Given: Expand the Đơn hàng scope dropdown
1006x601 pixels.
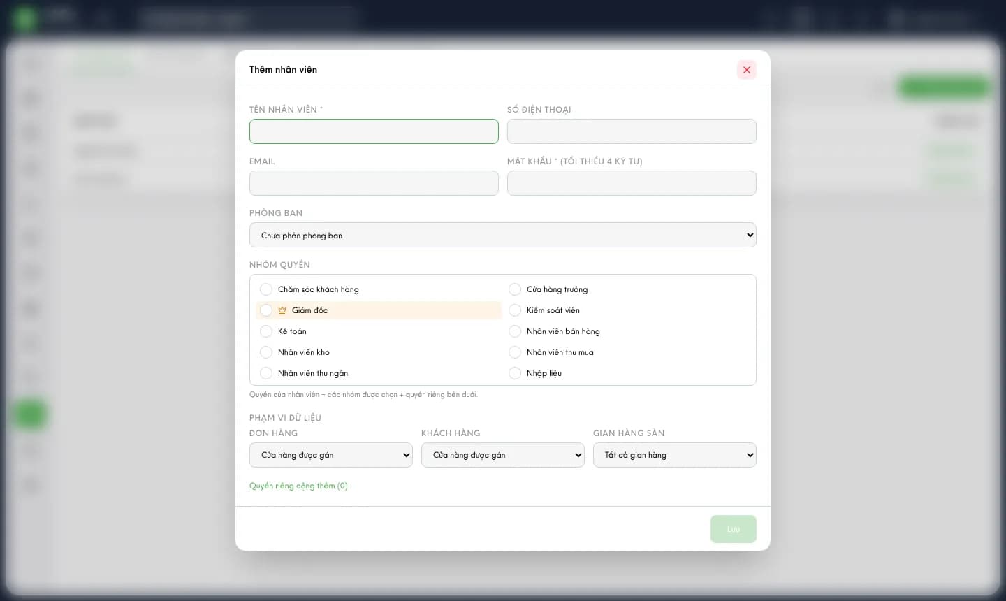Looking at the screenshot, I should point(331,455).
